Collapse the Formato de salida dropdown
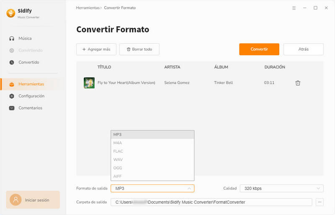 [152, 189]
